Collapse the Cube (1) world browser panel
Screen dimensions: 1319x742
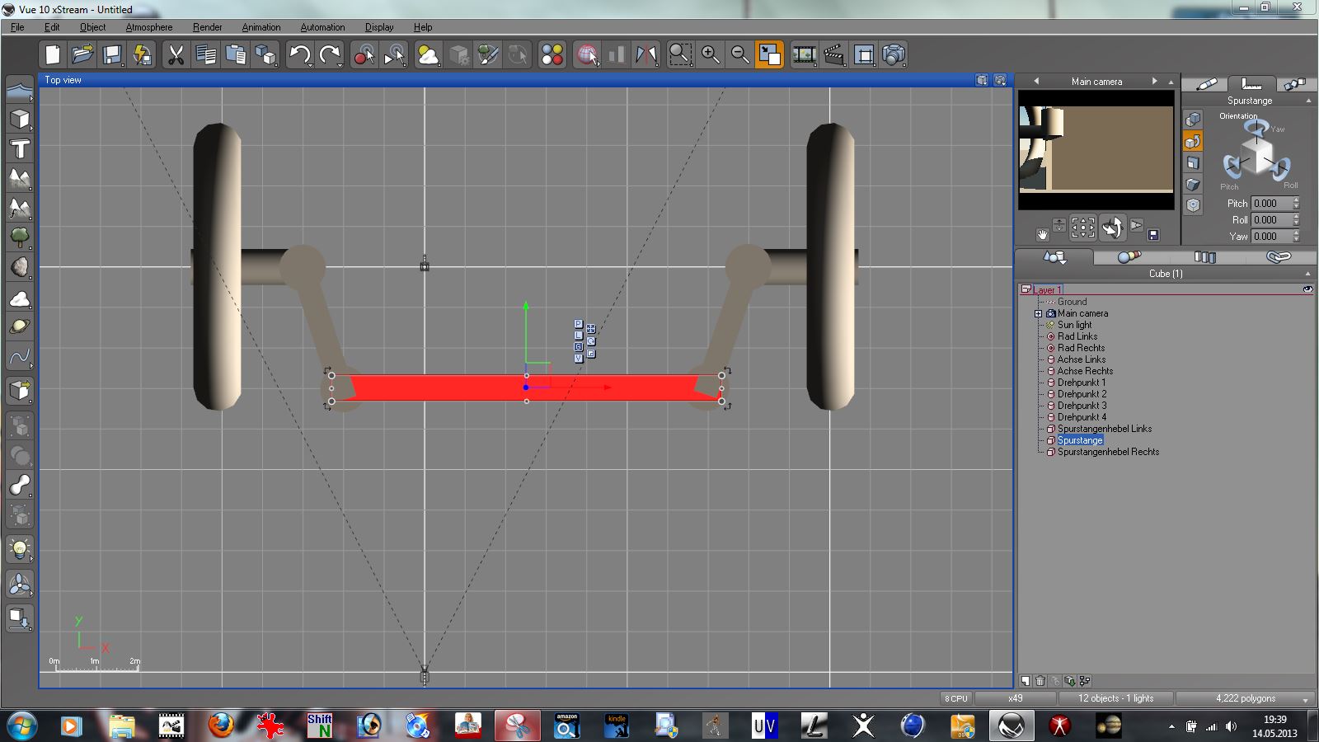point(1307,274)
